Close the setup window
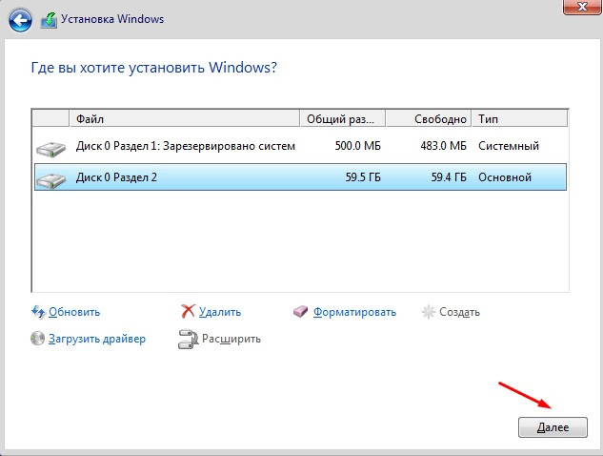 [582, 7]
